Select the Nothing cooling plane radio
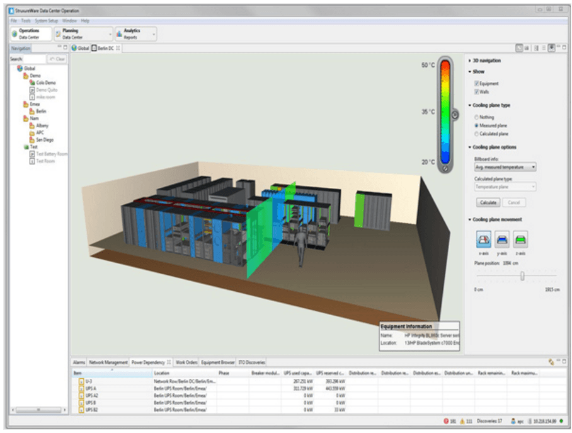This screenshot has height=433, width=572. 476,117
